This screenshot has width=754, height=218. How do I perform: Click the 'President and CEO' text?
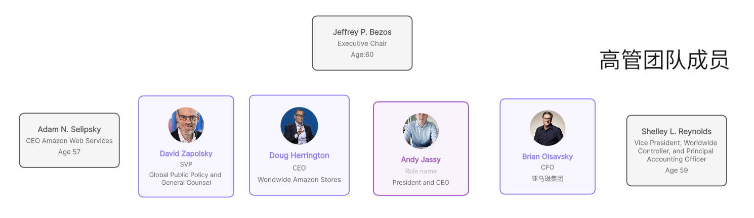pyautogui.click(x=421, y=183)
